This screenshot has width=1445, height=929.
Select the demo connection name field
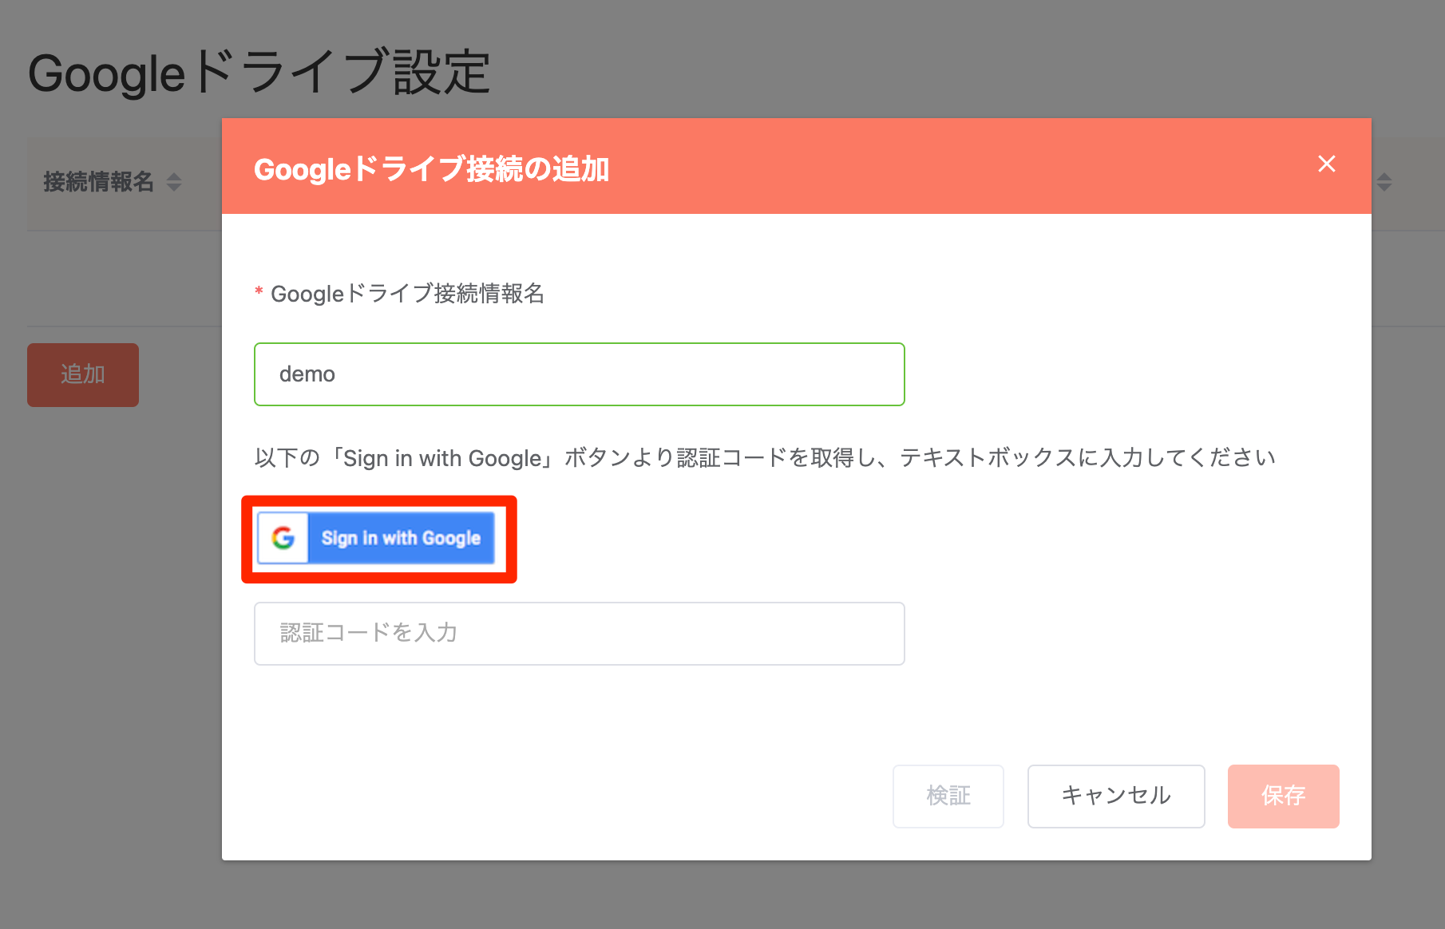coord(579,374)
